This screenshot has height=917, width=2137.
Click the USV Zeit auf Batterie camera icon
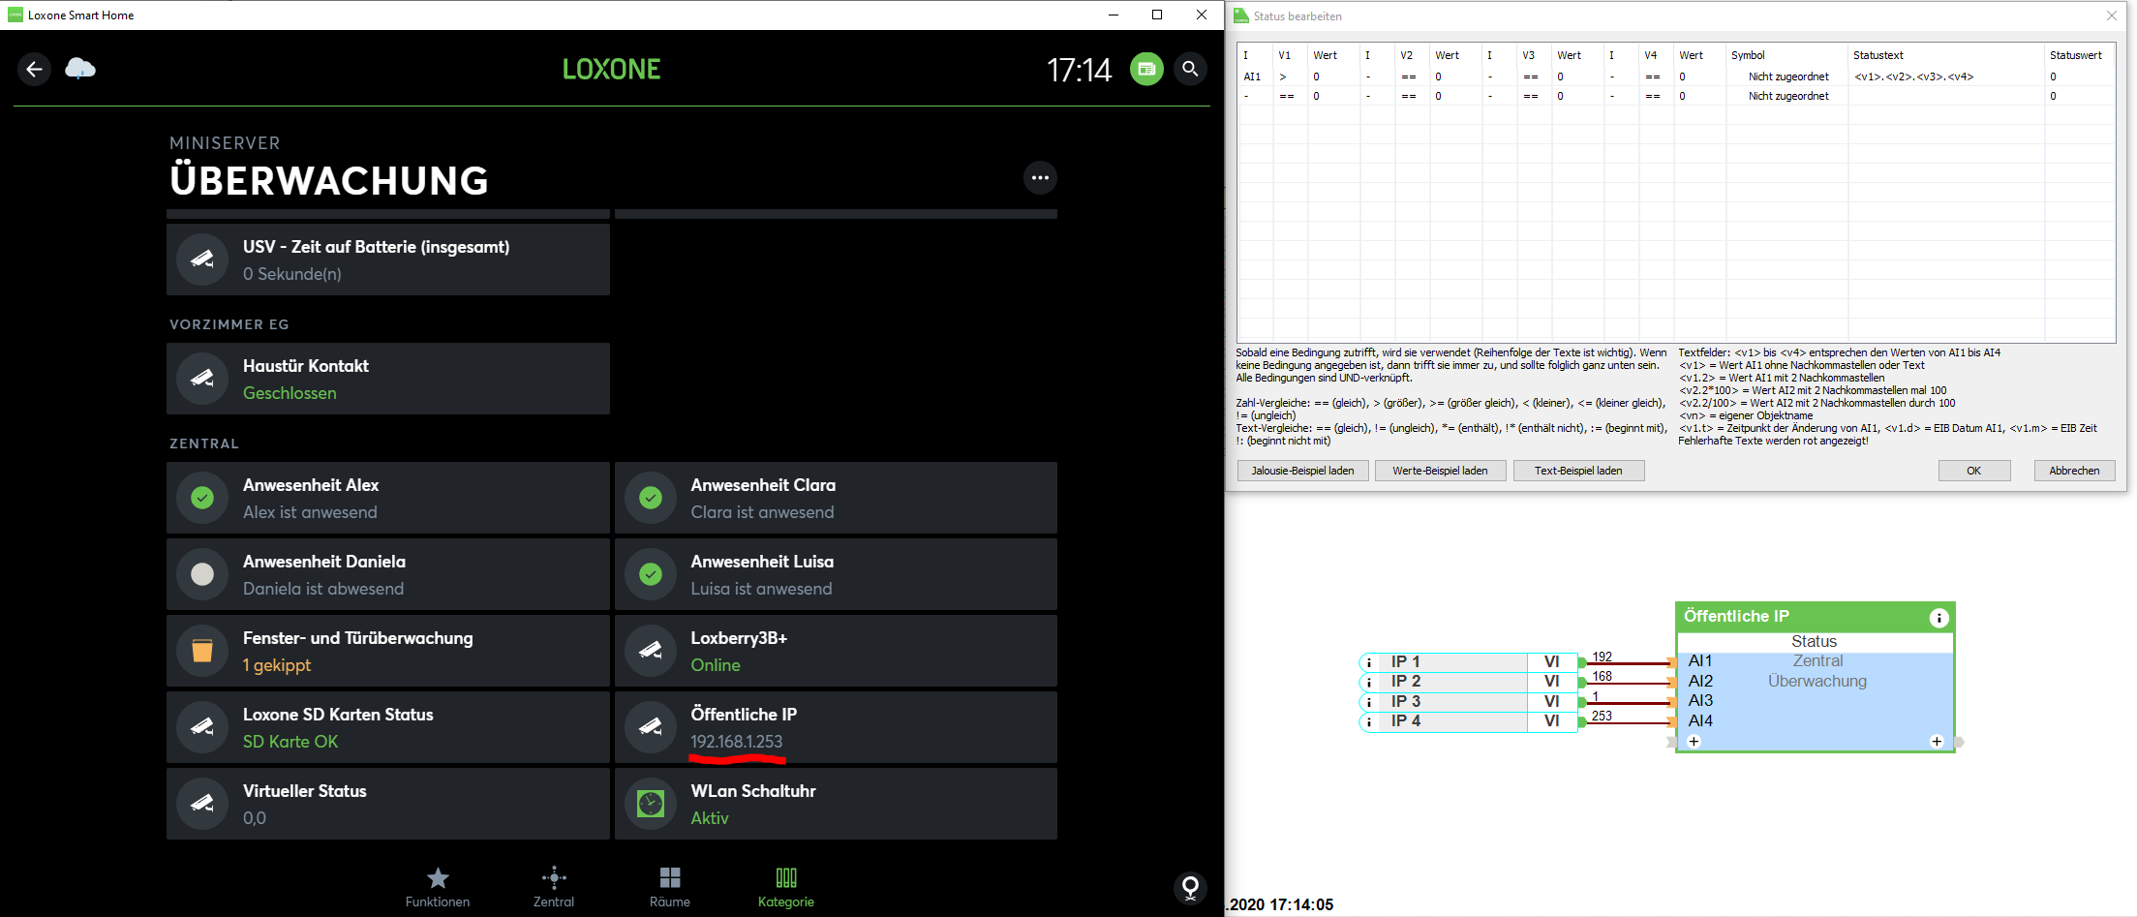202,260
